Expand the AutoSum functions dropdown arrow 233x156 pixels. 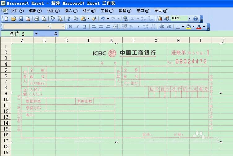point(138,19)
